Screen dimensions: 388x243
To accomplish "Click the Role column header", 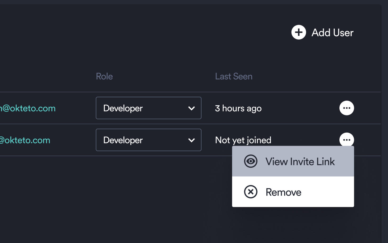I will coord(104,76).
